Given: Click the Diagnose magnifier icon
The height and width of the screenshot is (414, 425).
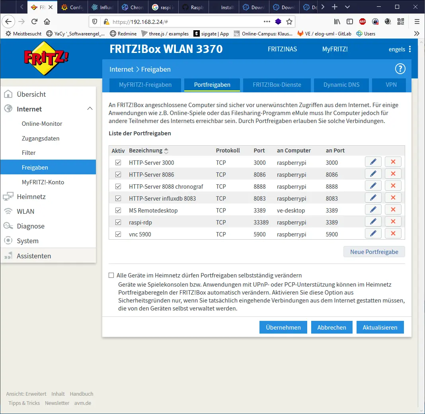Looking at the screenshot, I should pos(9,226).
